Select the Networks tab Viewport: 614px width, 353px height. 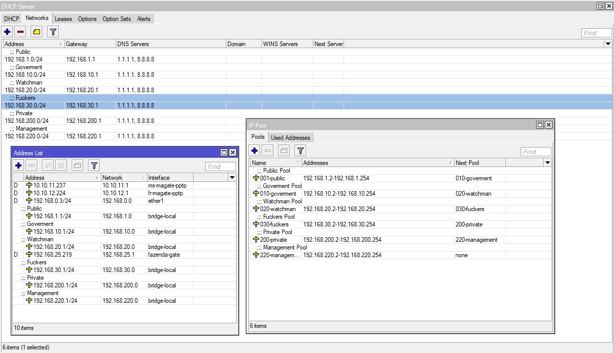(37, 18)
